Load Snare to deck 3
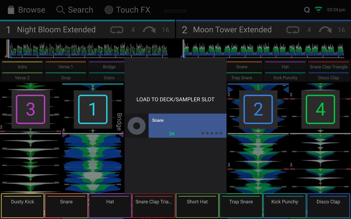This screenshot has height=219, width=351. click(x=30, y=109)
